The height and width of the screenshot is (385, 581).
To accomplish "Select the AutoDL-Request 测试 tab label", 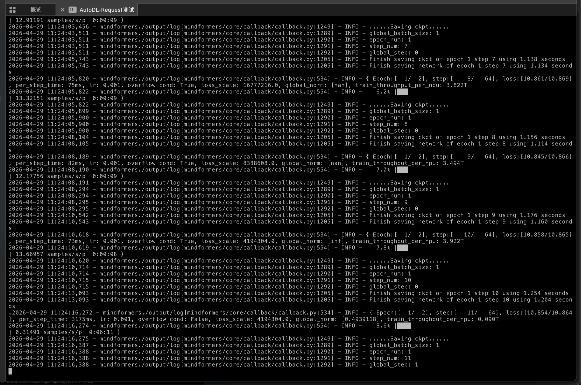I will (x=107, y=10).
